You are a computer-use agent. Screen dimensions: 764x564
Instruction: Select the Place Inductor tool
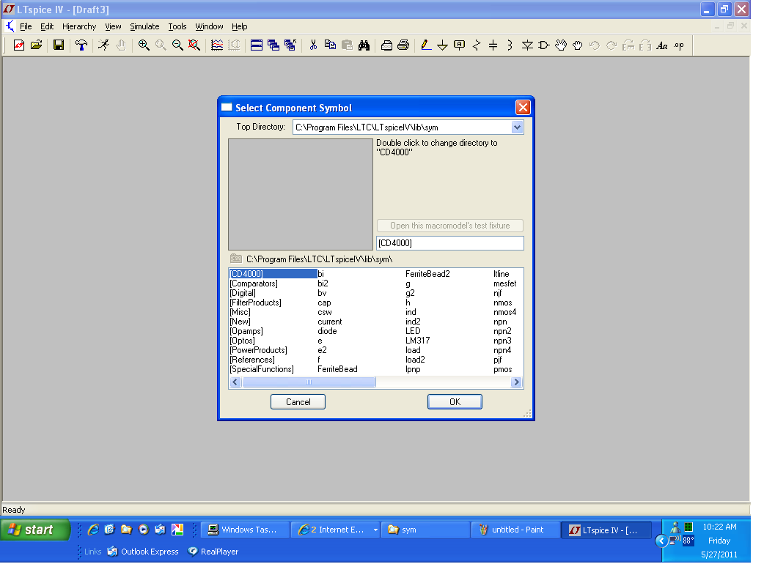pyautogui.click(x=510, y=45)
